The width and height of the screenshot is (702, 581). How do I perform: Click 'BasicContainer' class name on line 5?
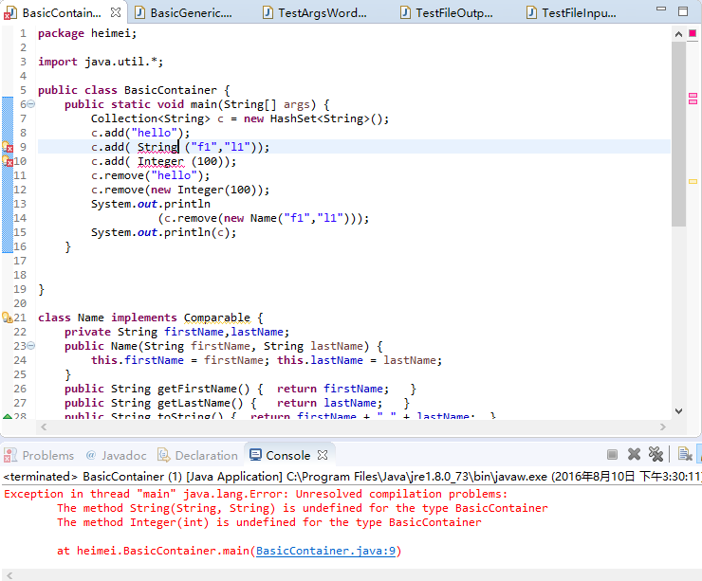[171, 90]
